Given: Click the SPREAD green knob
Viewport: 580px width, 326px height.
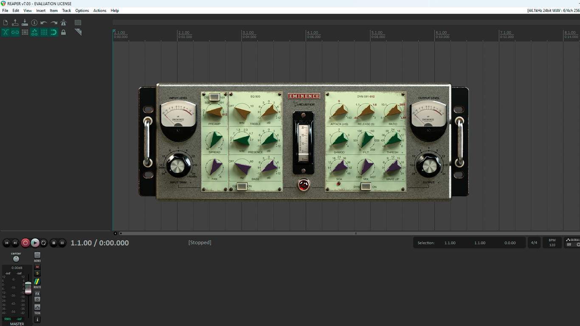Looking at the screenshot, I should (215, 140).
